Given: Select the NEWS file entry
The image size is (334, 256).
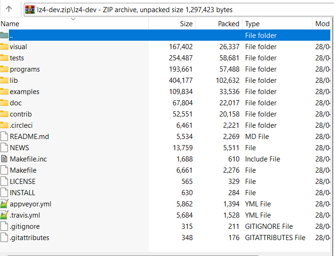Looking at the screenshot, I should (x=19, y=148).
